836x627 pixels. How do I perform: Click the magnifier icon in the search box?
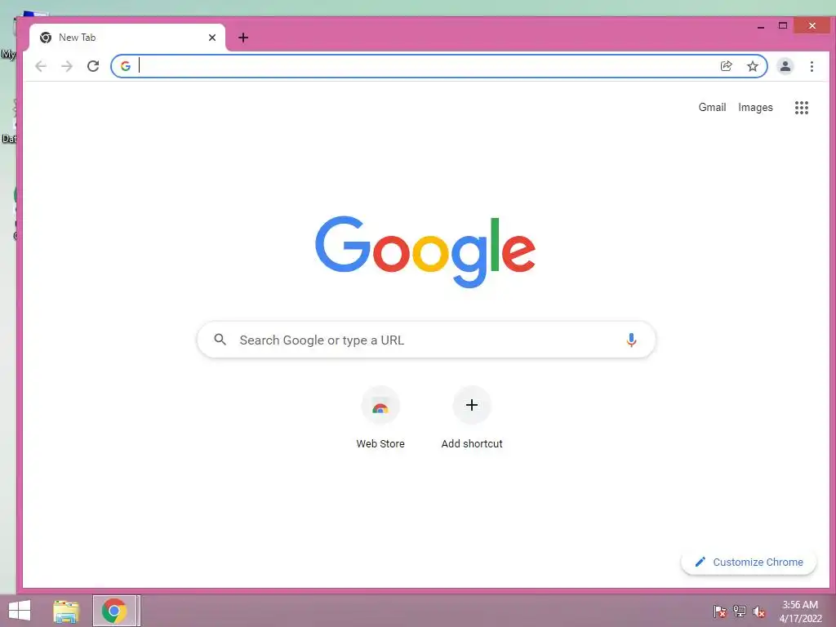220,339
